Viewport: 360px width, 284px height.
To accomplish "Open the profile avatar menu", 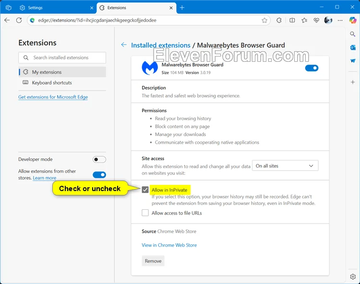I will click(328, 20).
